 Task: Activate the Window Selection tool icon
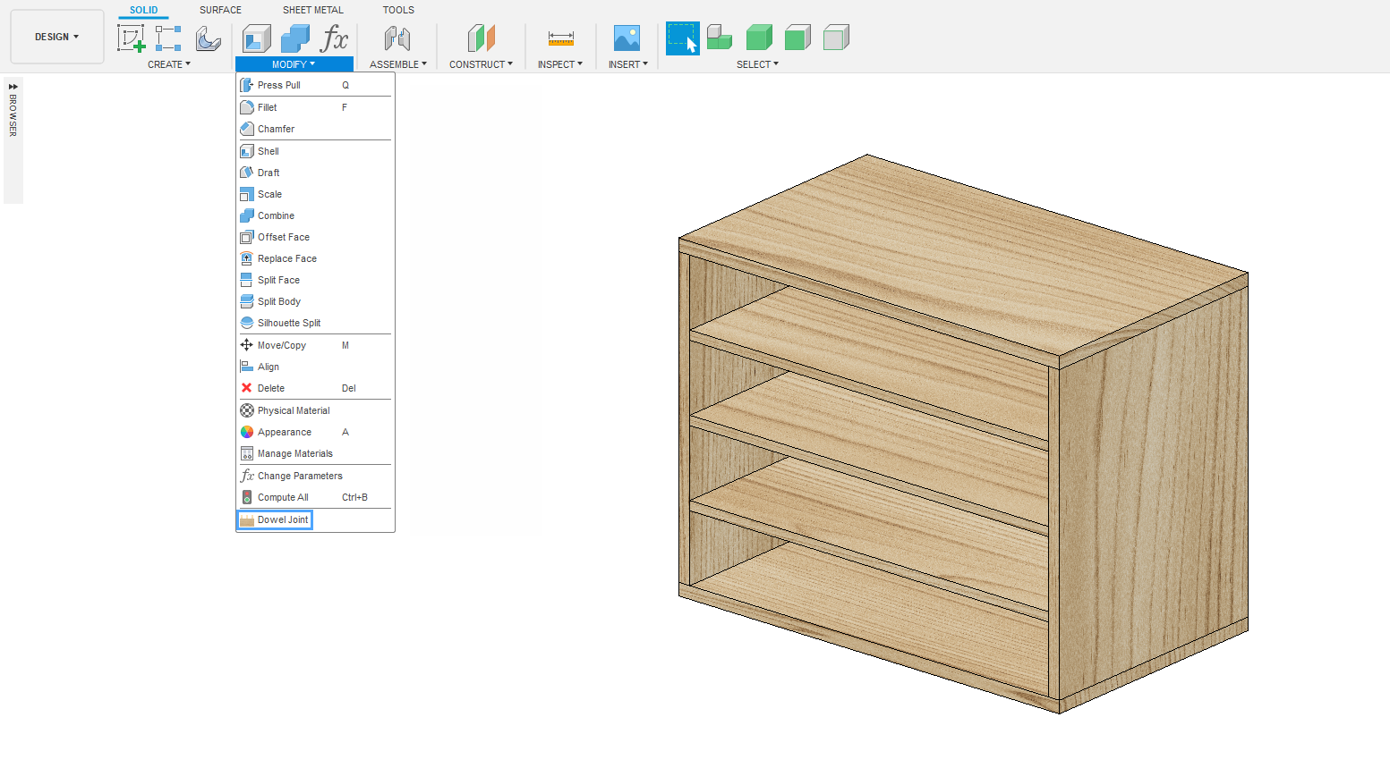pos(682,38)
